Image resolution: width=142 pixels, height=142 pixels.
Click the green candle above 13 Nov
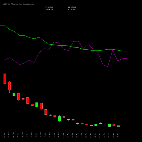coord(37,105)
